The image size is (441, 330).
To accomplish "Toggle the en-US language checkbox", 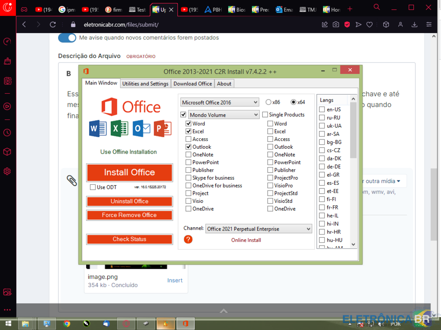I will point(322,110).
